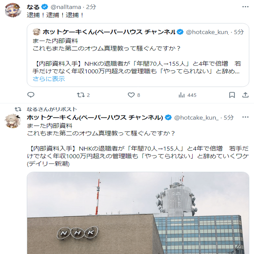254x254 pixels.
Task: Open ホットケーキくん's avatar in reposted tweet
Action: 13,121
